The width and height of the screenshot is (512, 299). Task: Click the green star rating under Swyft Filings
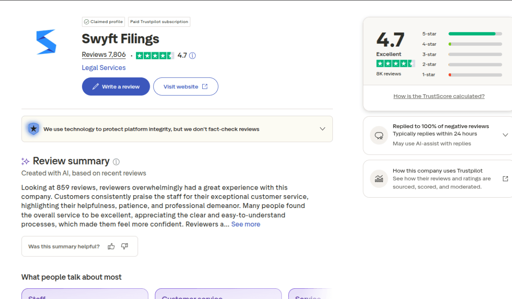click(155, 56)
